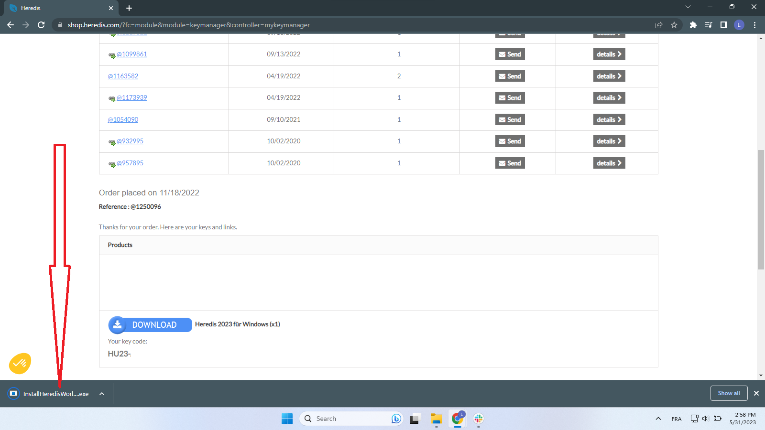Open the Chrome profile avatar
The width and height of the screenshot is (765, 430).
click(x=739, y=25)
